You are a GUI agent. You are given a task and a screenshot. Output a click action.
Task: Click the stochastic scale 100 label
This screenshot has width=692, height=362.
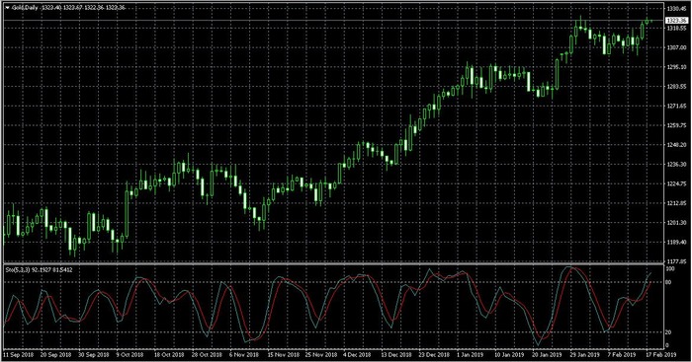tap(669, 268)
